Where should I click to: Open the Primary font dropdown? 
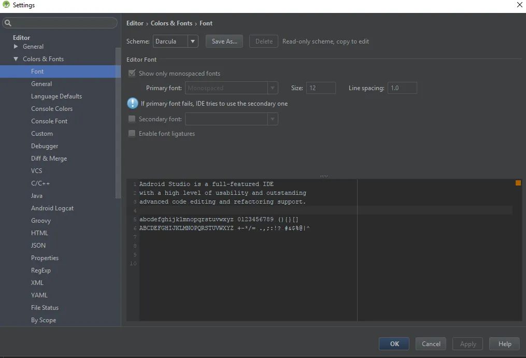coord(273,88)
